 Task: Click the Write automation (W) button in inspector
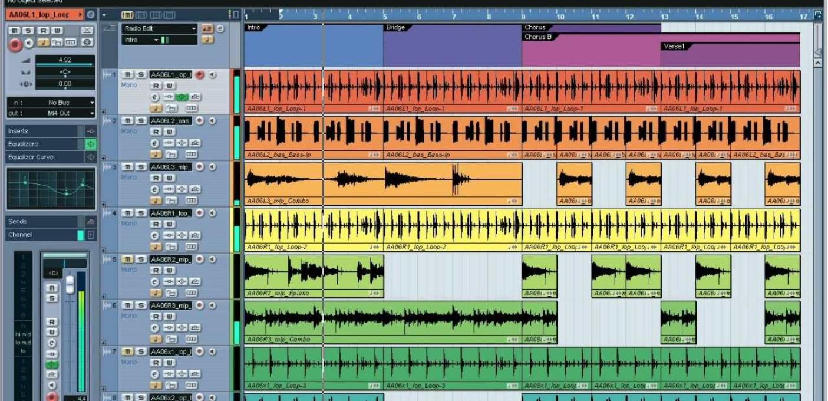pyautogui.click(x=58, y=30)
